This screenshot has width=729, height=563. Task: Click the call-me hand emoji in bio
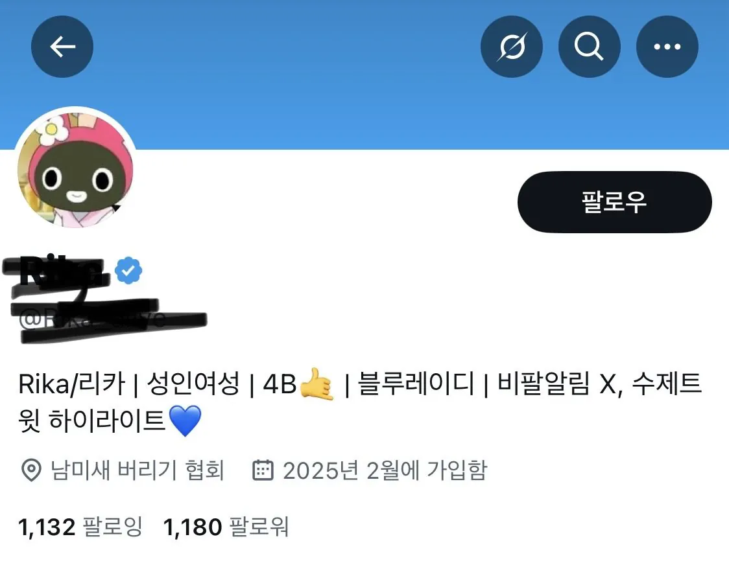pyautogui.click(x=317, y=384)
